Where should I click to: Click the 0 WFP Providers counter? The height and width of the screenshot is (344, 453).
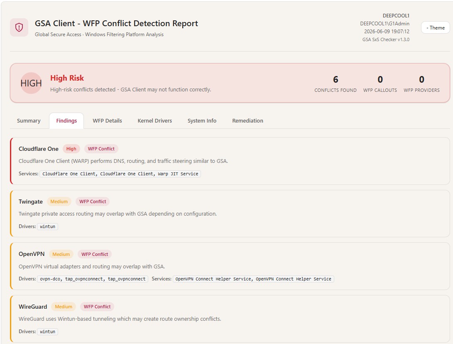click(421, 84)
